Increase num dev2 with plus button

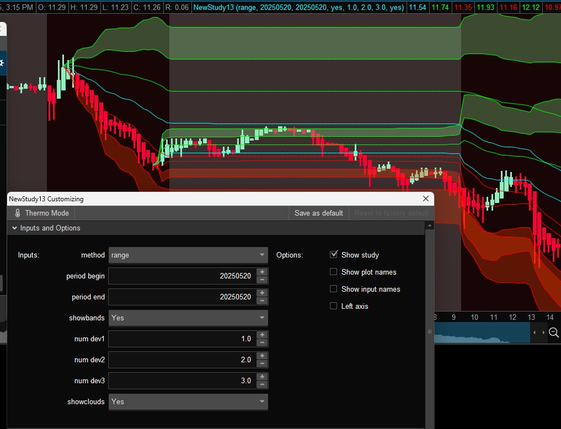pos(262,356)
